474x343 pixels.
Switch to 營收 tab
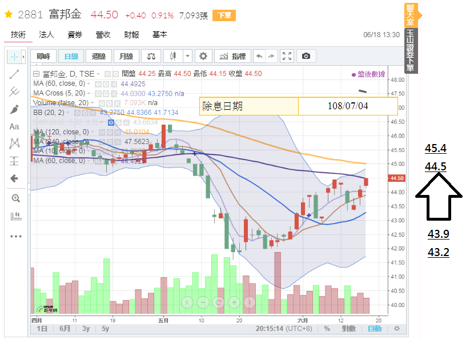point(103,35)
